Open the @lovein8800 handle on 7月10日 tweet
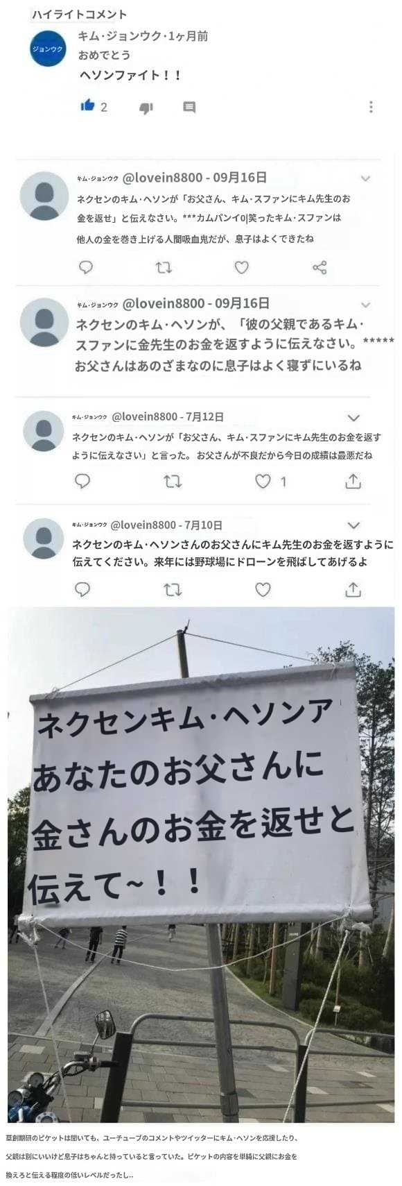Viewport: 402px width, 1186px height. 143,525
